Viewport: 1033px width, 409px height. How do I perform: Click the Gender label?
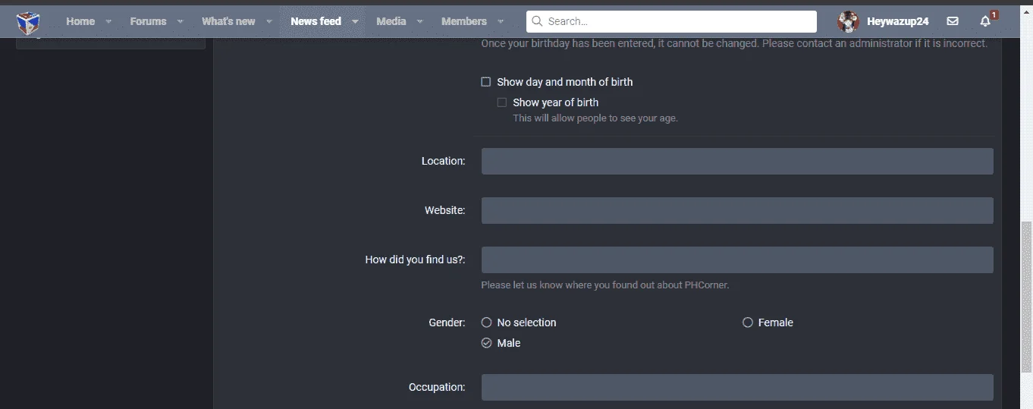(x=447, y=322)
